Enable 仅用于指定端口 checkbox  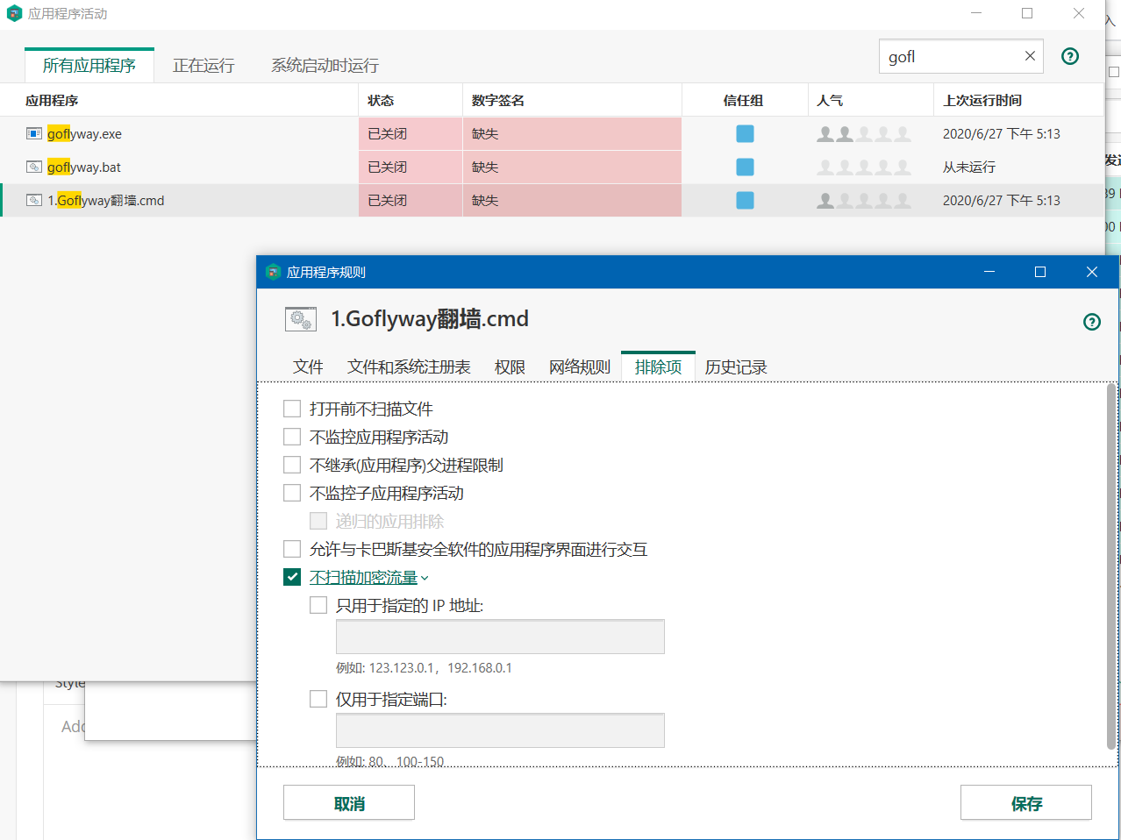pyautogui.click(x=318, y=699)
